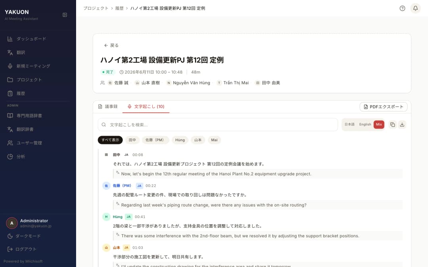
Task: Filter transcript by speaker 山本
Action: [x=198, y=140]
